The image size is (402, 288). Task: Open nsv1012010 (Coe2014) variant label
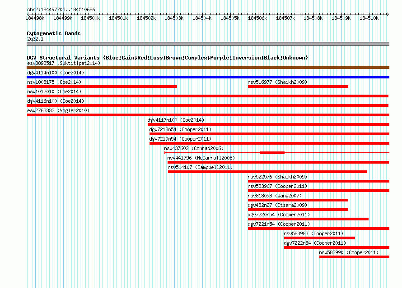(54, 91)
